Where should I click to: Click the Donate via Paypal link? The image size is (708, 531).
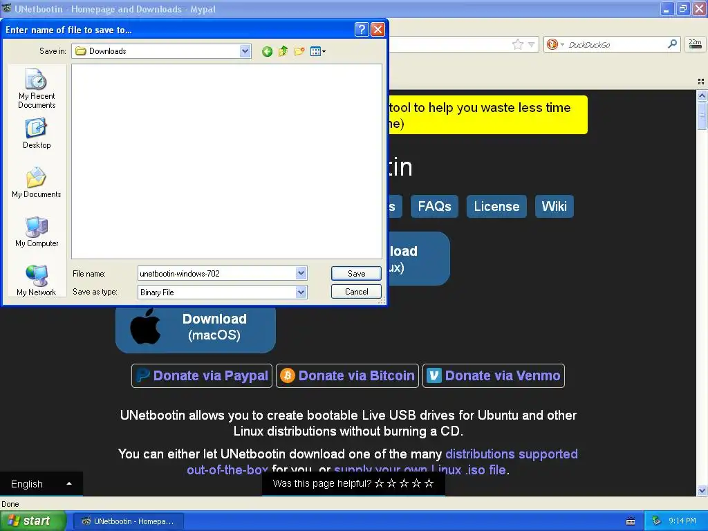pyautogui.click(x=202, y=375)
